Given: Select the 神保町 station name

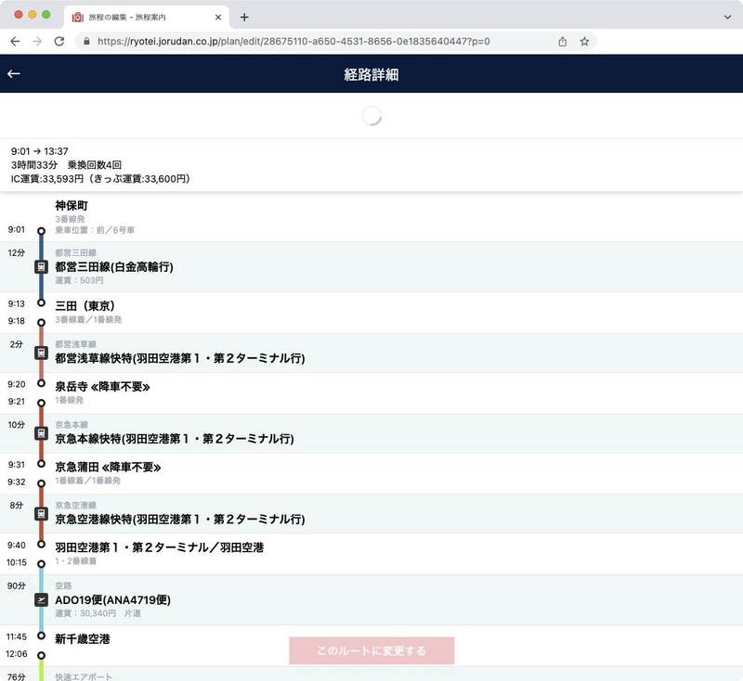Looking at the screenshot, I should click(x=72, y=205).
